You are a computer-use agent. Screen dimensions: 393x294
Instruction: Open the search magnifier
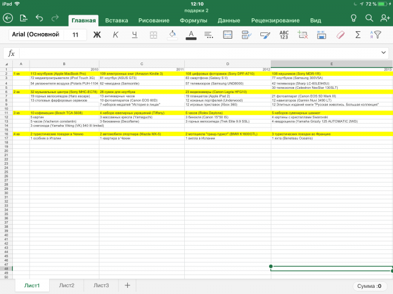[x=369, y=18]
